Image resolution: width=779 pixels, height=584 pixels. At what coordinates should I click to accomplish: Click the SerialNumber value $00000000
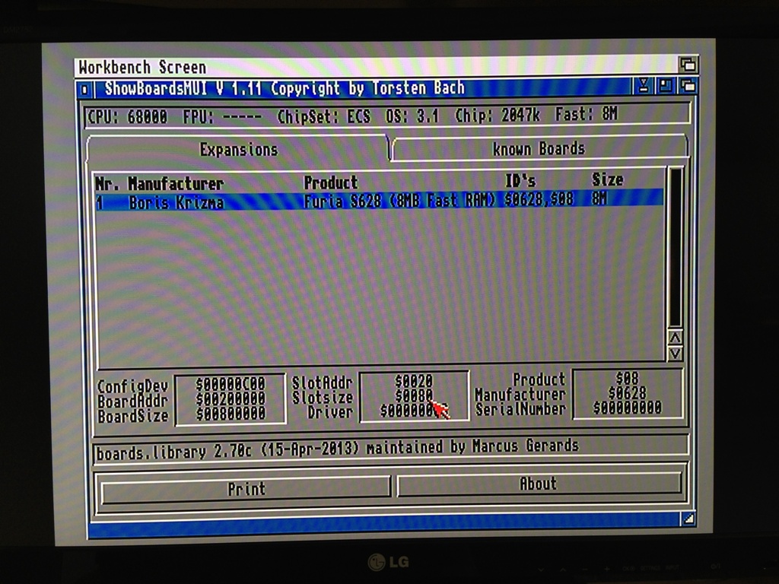point(627,408)
